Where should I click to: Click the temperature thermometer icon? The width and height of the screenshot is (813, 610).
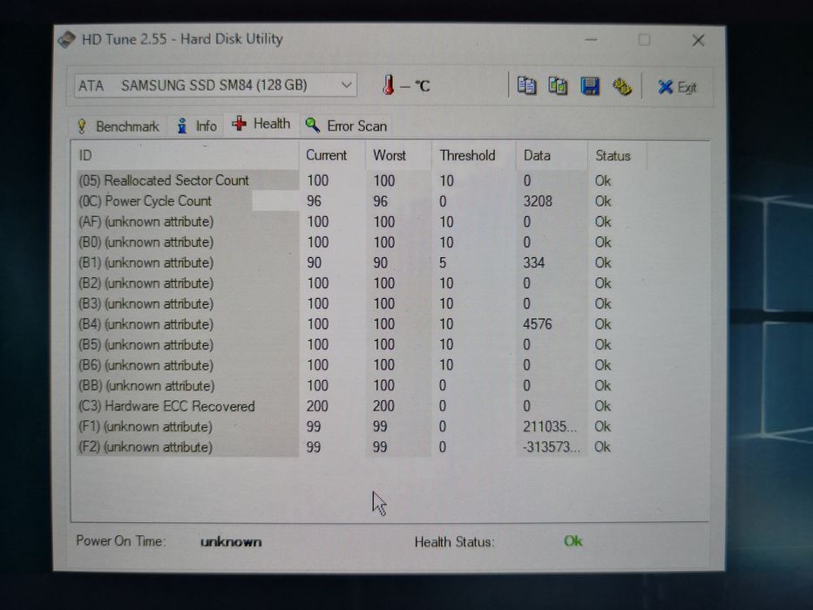389,85
